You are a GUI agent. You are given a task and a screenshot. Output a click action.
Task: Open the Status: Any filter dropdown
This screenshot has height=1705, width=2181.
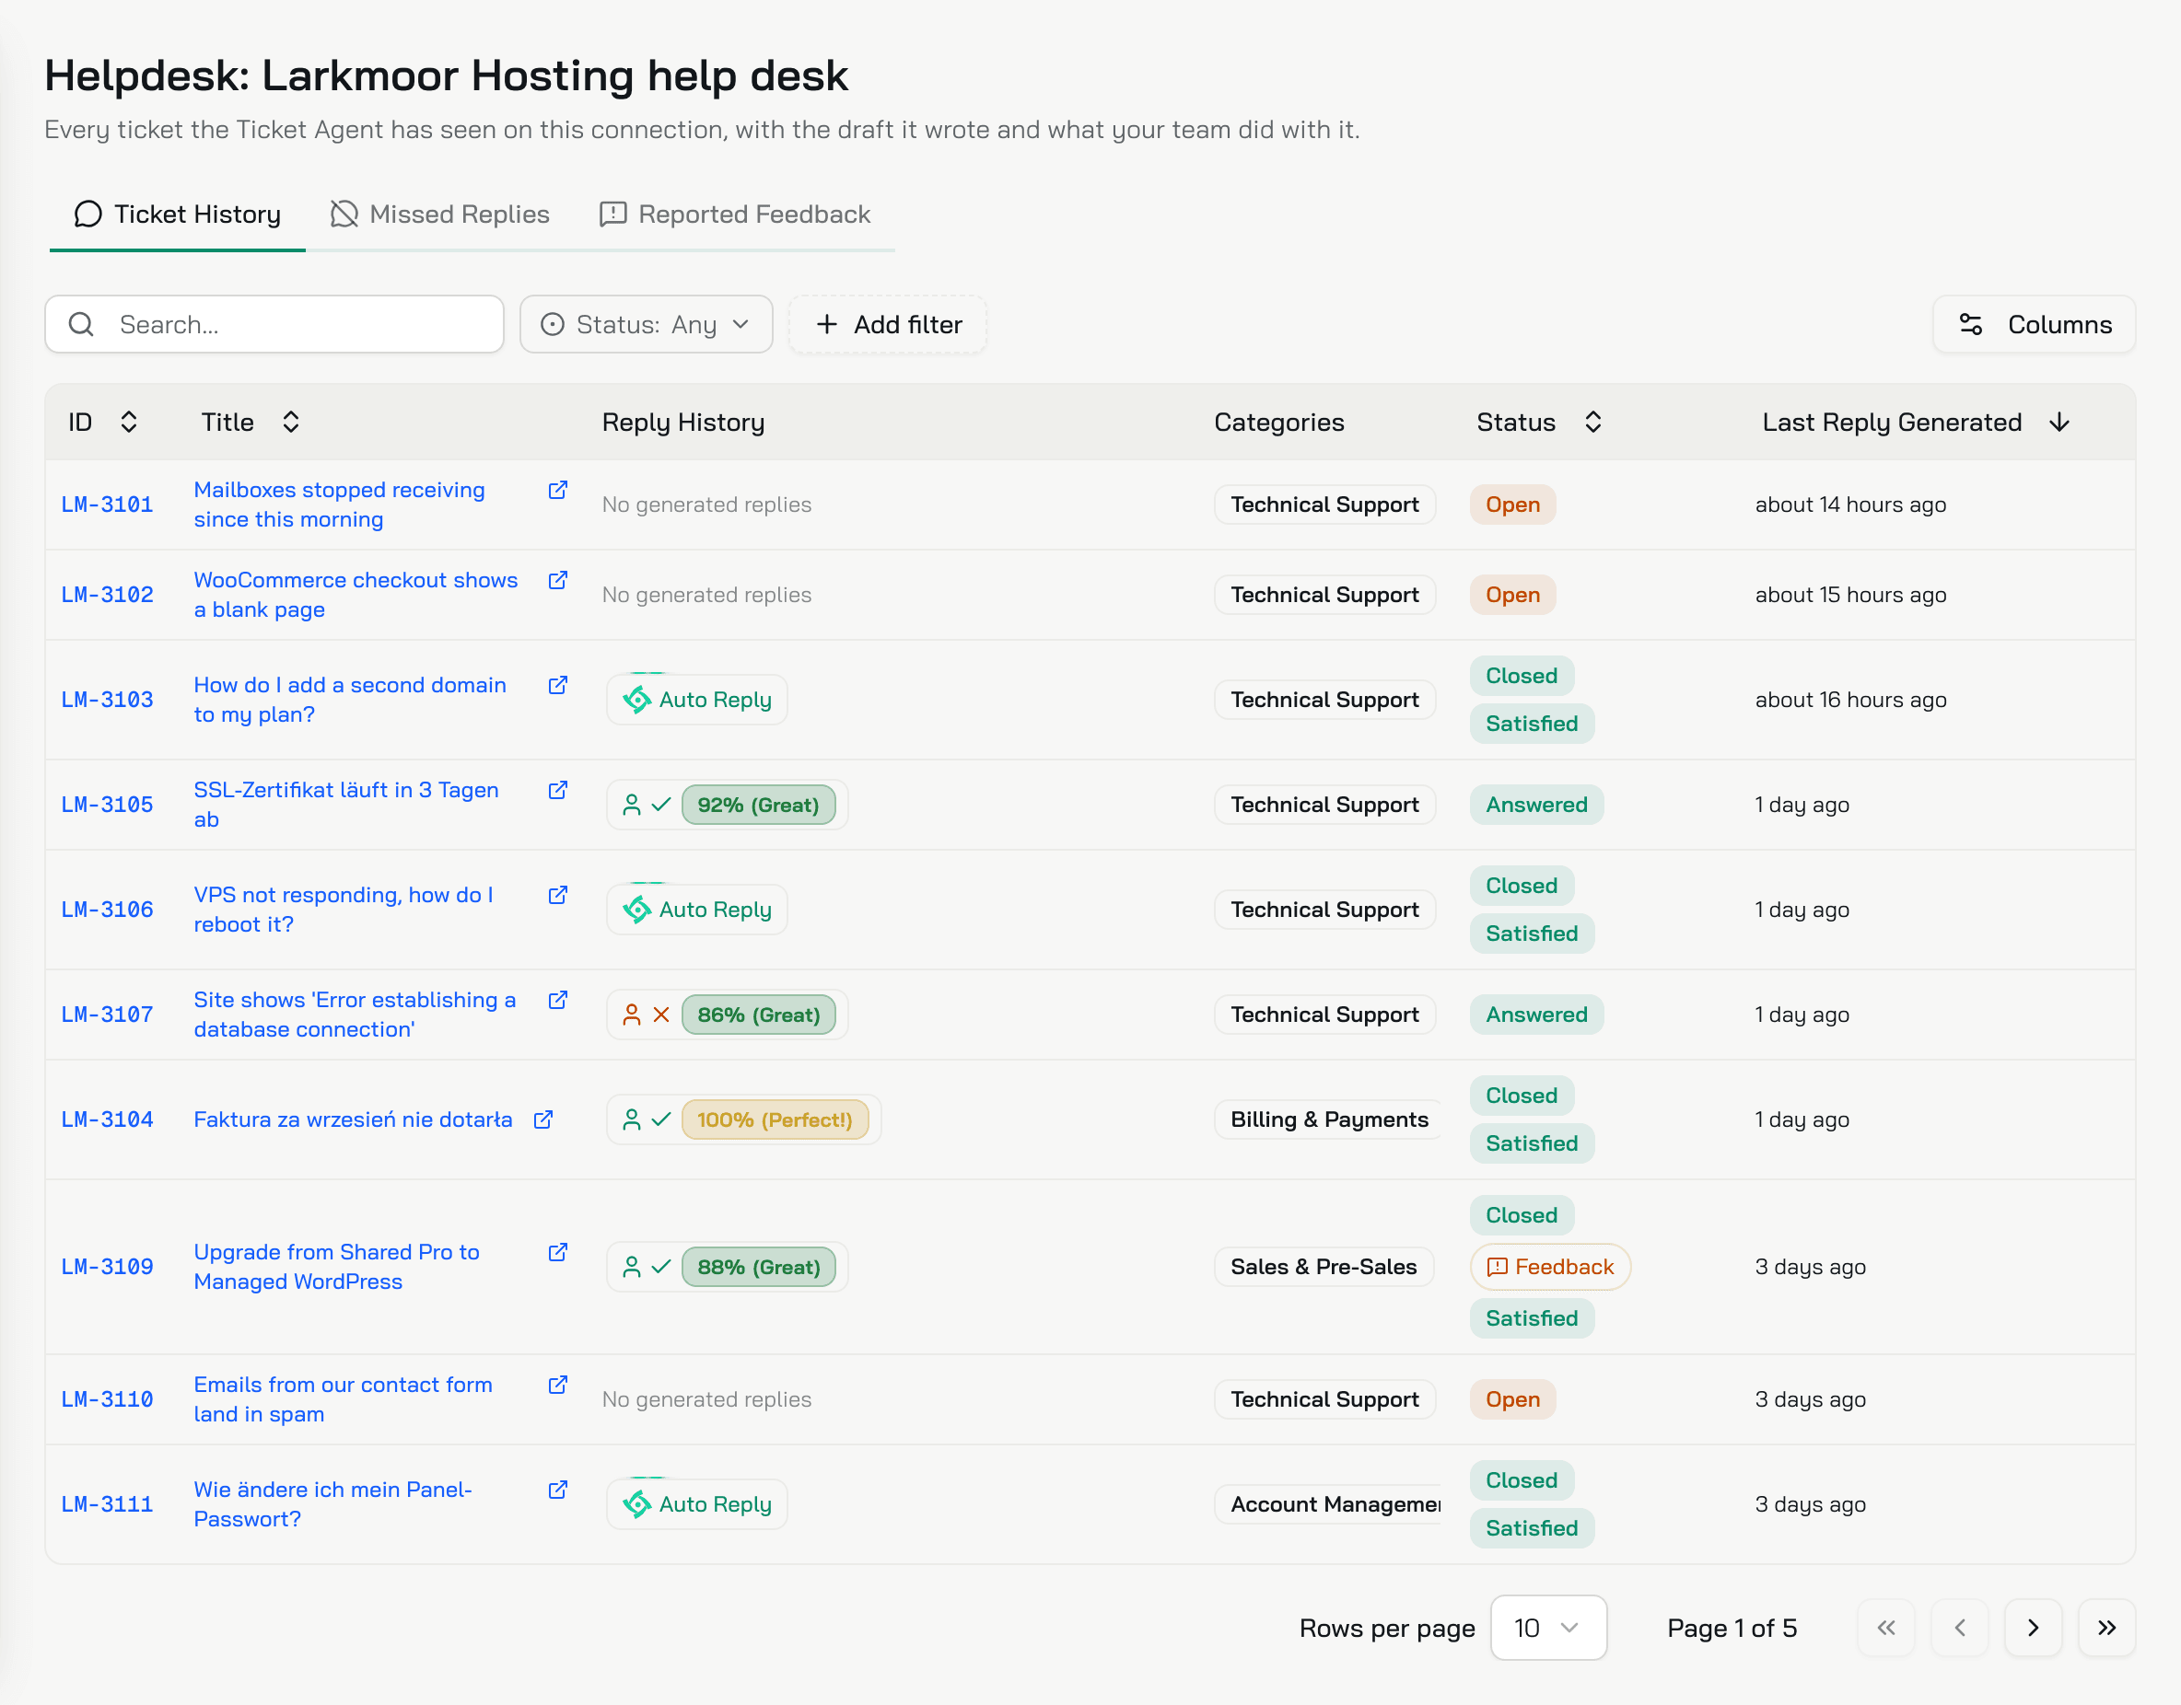[x=647, y=324]
